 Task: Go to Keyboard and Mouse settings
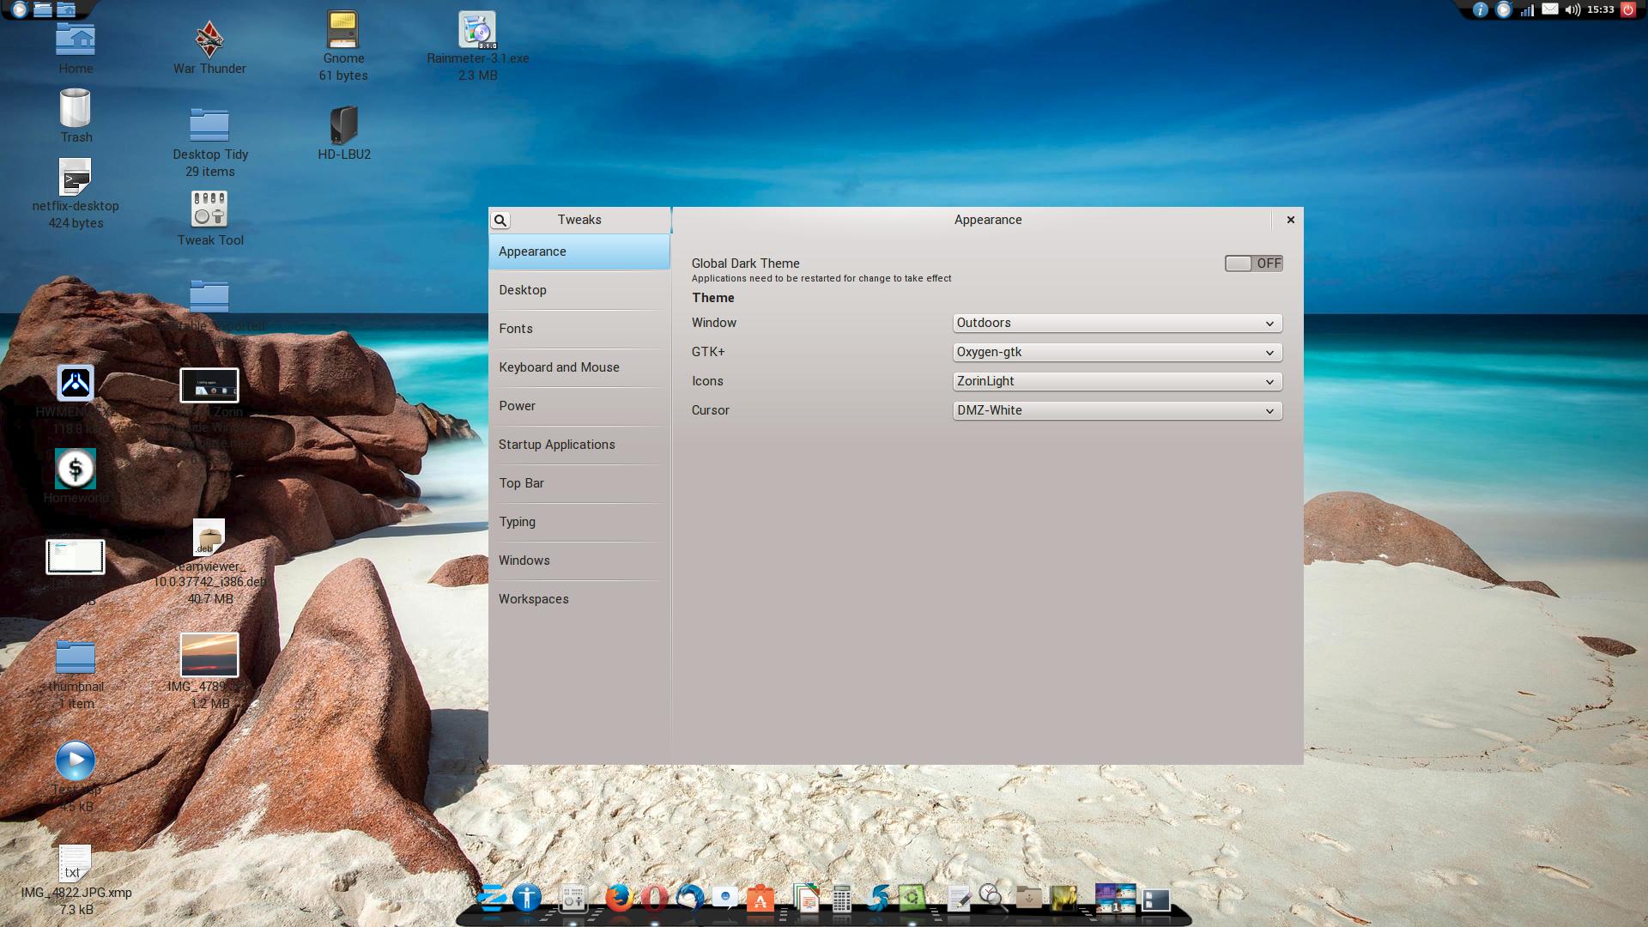click(x=559, y=367)
